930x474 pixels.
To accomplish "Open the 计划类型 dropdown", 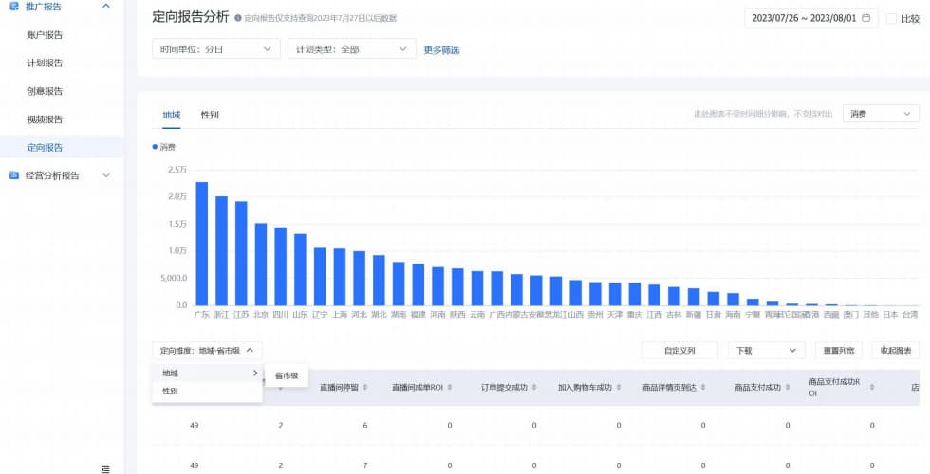I will [352, 49].
